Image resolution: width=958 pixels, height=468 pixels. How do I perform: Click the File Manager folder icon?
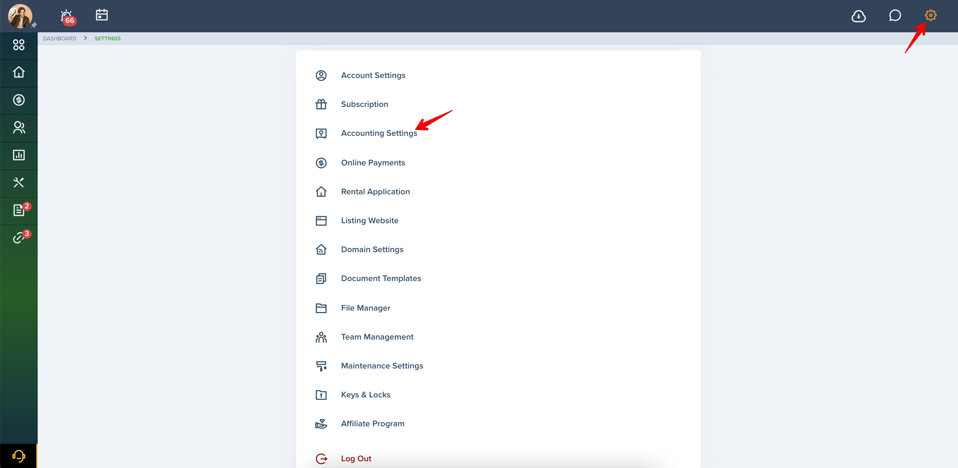pos(321,308)
